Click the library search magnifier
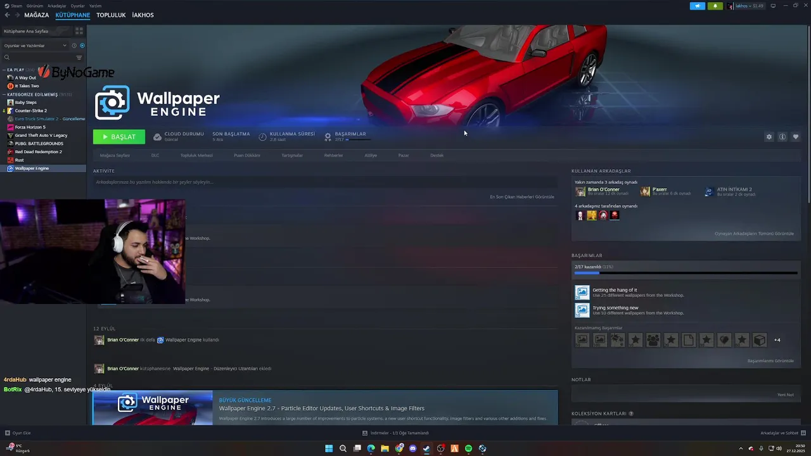 [x=7, y=57]
